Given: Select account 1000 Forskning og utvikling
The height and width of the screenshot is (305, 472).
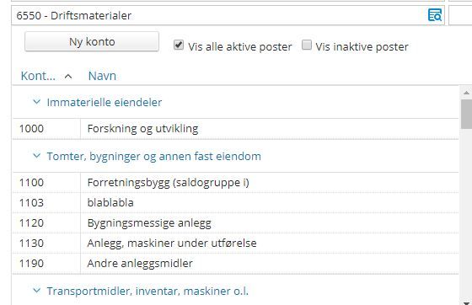Looking at the screenshot, I should pyautogui.click(x=235, y=129).
